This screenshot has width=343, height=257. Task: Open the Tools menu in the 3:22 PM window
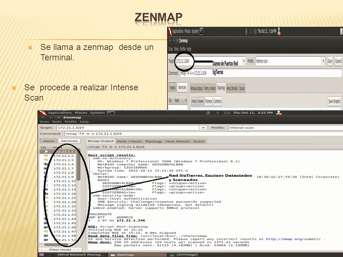click(x=57, y=122)
